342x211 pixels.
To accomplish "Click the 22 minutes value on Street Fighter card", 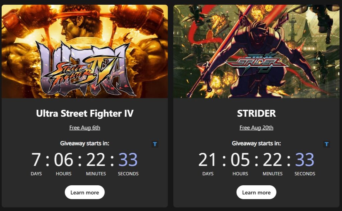I will click(x=96, y=160).
